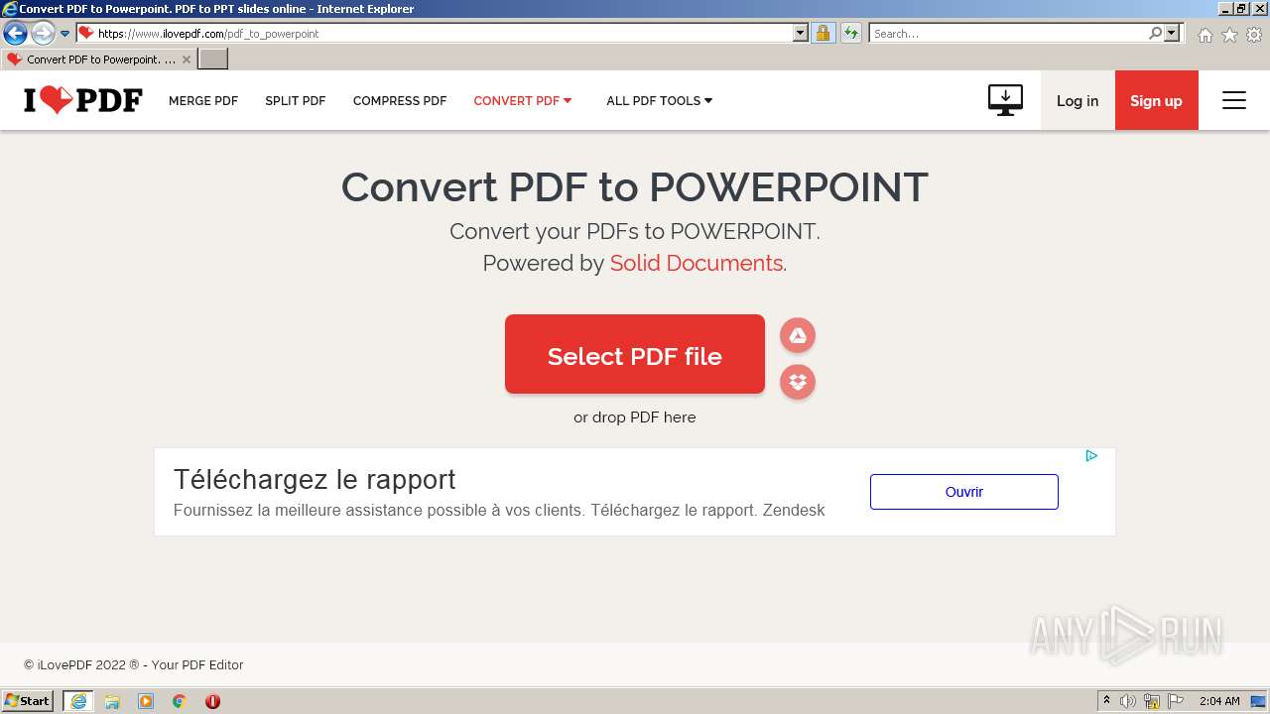Viewport: 1270px width, 714px height.
Task: Click the Log in button
Action: click(x=1078, y=100)
